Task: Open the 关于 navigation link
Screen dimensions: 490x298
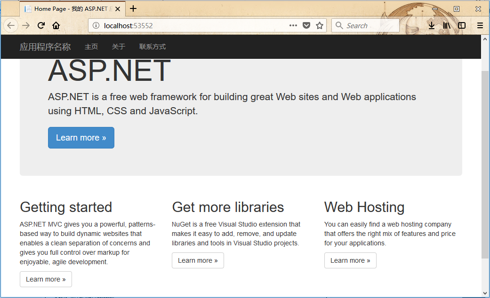Action: 119,47
